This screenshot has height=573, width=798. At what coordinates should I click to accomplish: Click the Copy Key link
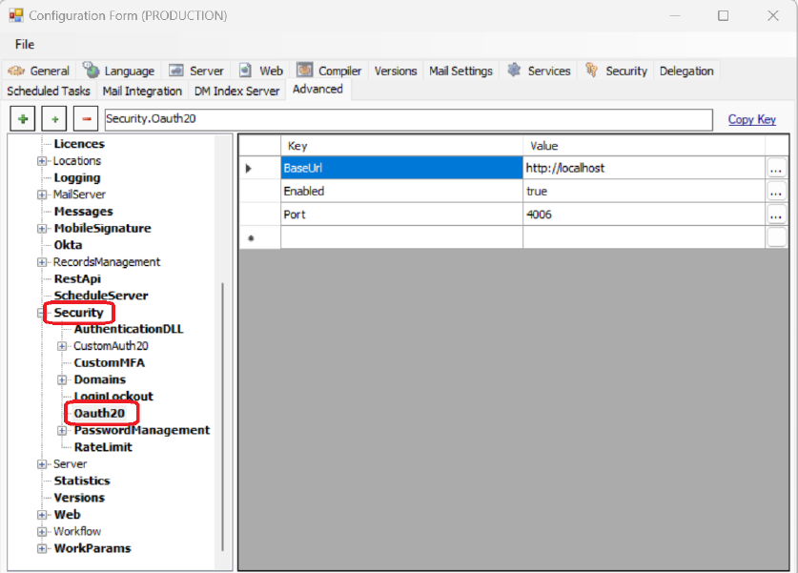[x=751, y=119]
